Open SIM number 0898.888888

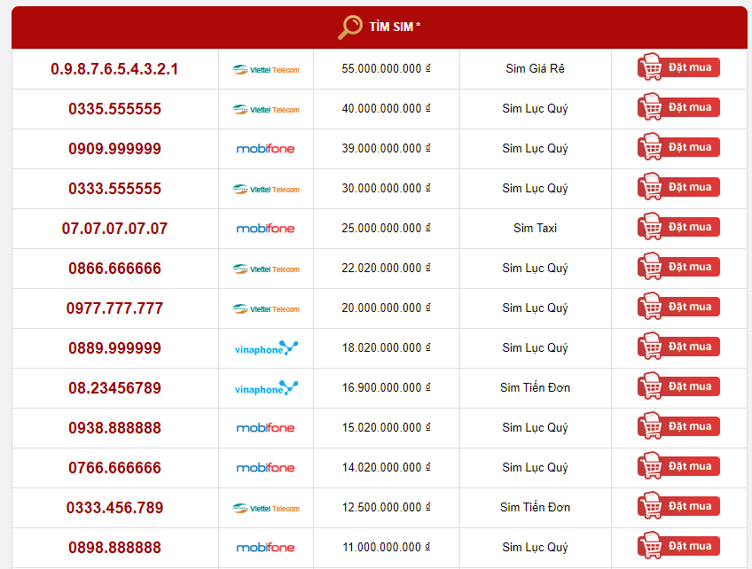(114, 548)
